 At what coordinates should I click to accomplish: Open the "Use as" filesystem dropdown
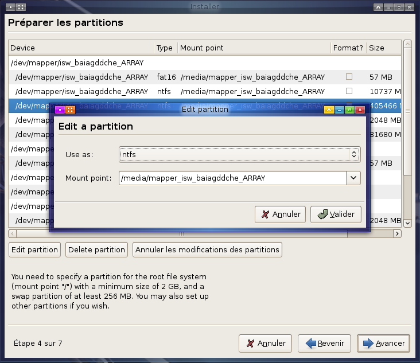240,154
